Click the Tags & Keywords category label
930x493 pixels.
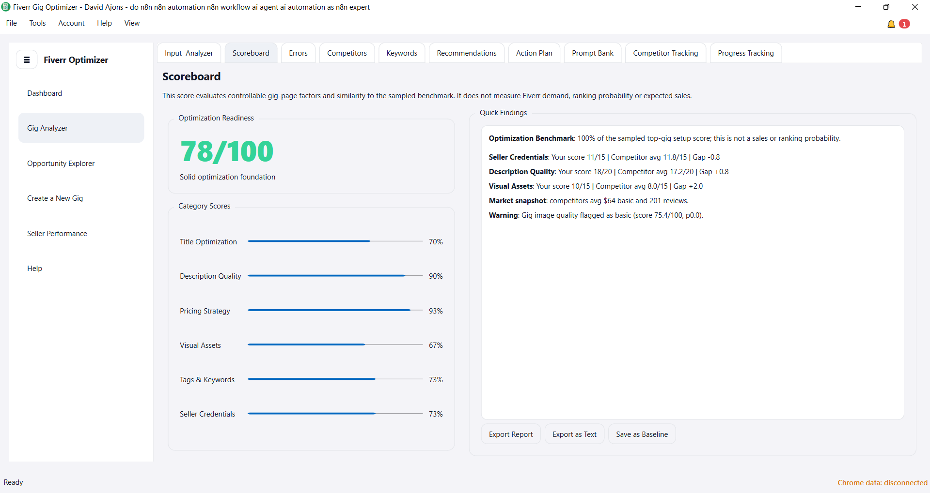(207, 380)
